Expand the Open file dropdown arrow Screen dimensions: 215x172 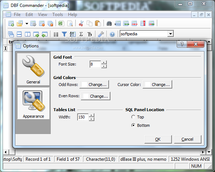tap(27, 23)
